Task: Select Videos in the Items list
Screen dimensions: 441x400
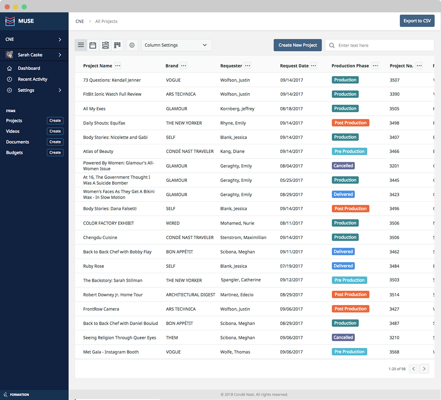Action: (13, 131)
